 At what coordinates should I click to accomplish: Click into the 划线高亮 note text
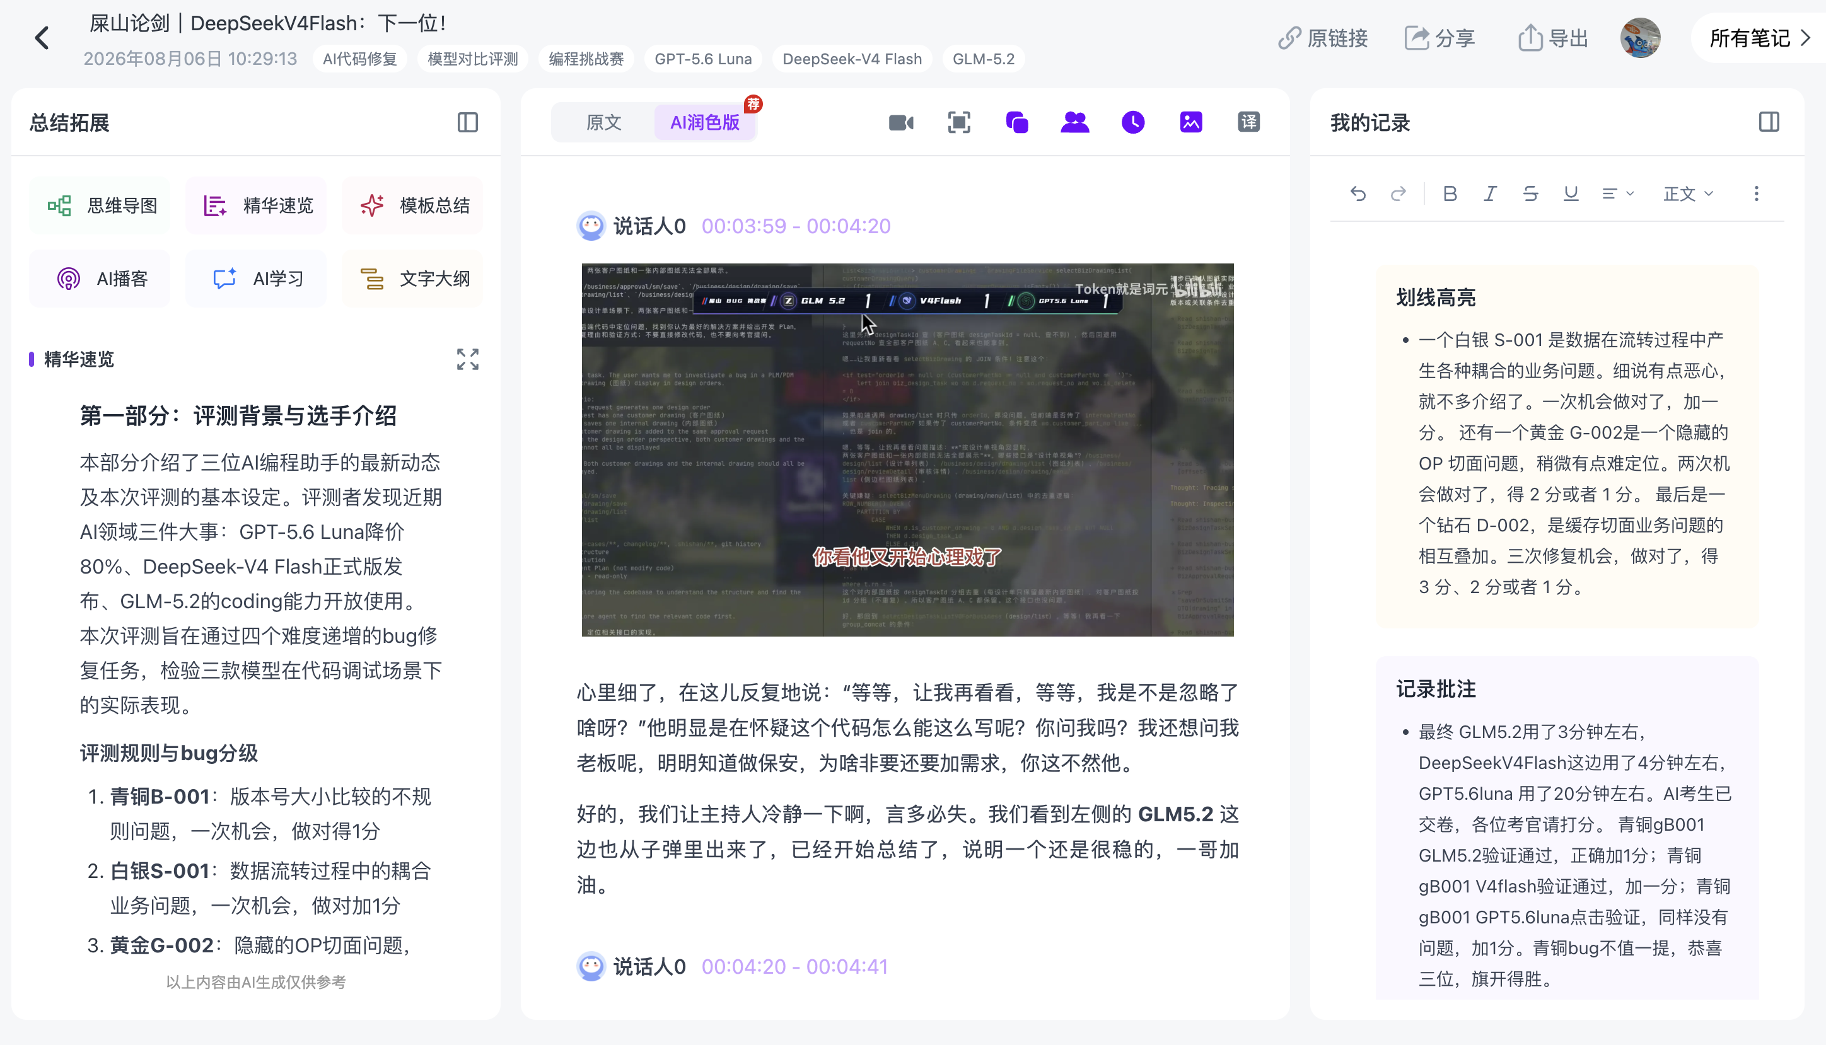[1573, 463]
